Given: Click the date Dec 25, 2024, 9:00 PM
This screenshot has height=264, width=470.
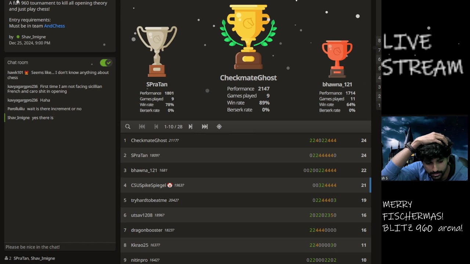Looking at the screenshot, I should (30, 43).
